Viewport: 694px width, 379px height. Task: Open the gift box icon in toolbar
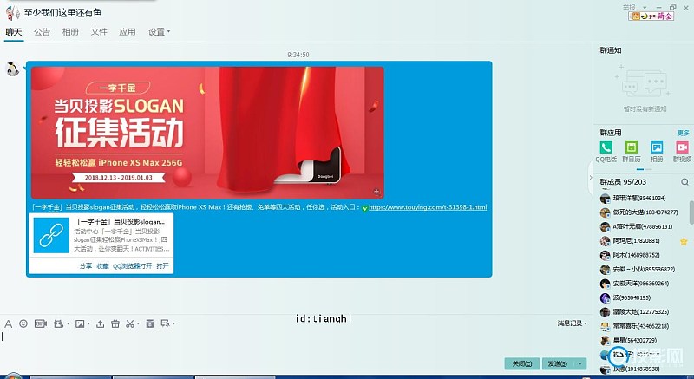pyautogui.click(x=115, y=323)
